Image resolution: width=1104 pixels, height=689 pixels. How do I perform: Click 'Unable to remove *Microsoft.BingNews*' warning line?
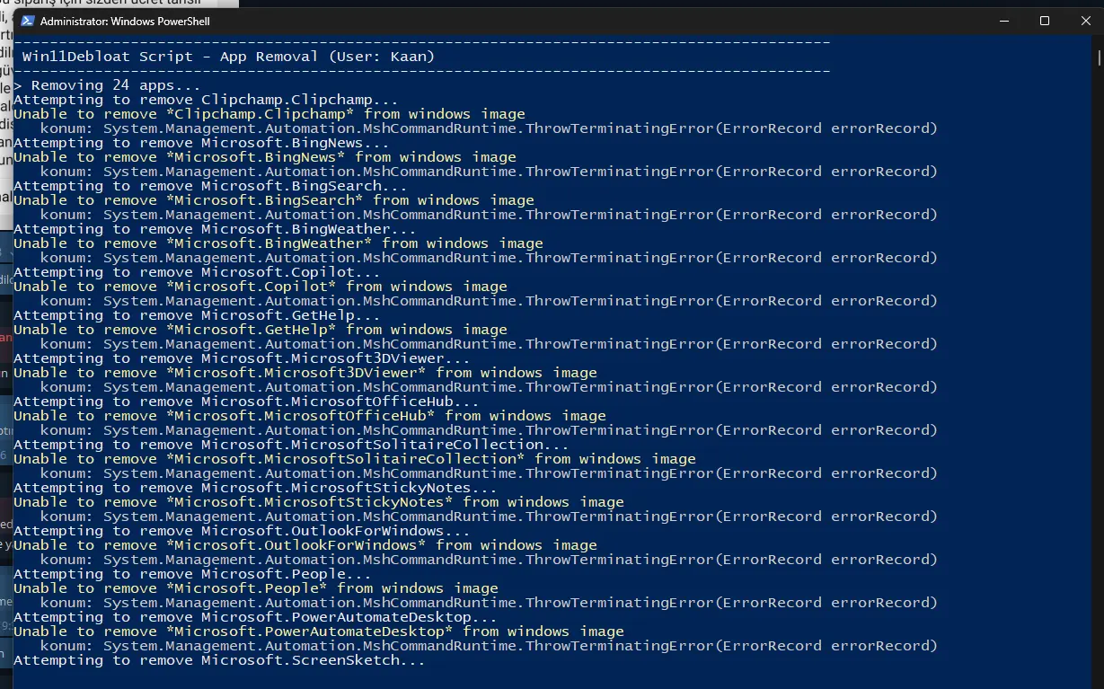(x=265, y=157)
